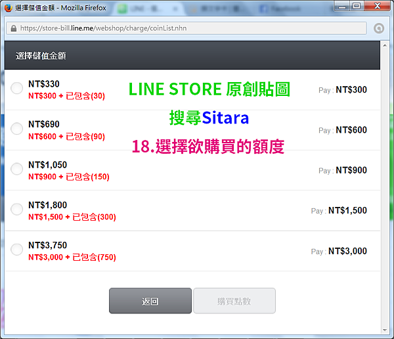Click the NT$1,050 label text
This screenshot has height=339, width=394.
(47, 165)
